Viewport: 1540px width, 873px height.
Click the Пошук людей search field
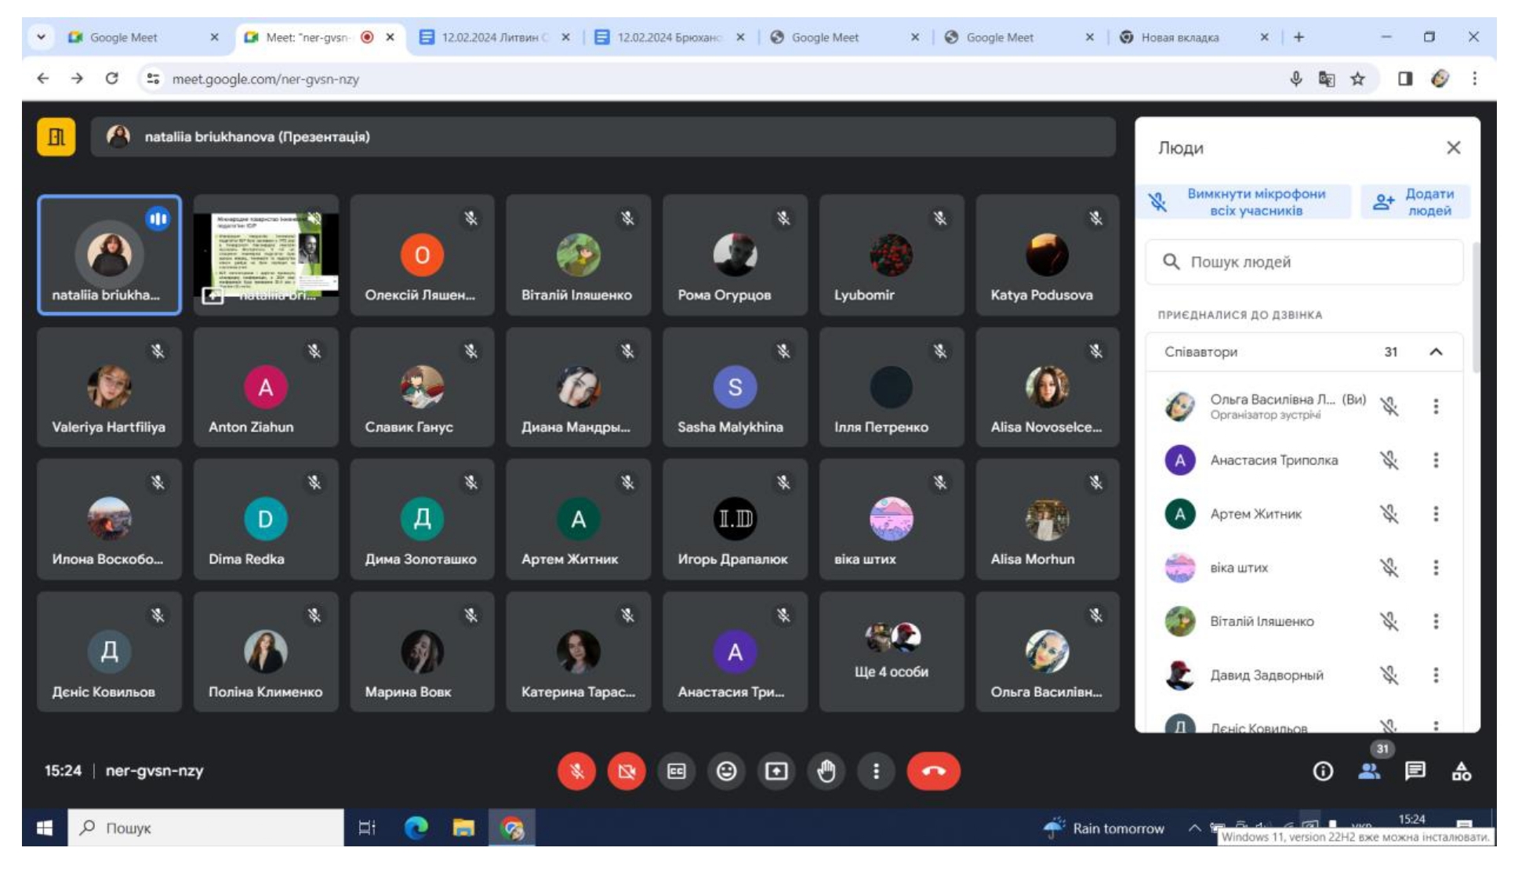click(1304, 262)
